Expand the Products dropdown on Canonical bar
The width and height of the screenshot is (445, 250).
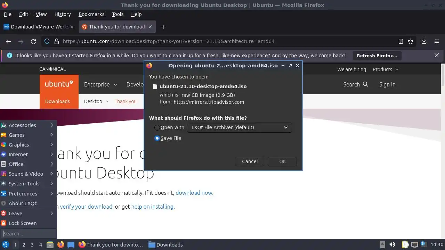coord(385,69)
